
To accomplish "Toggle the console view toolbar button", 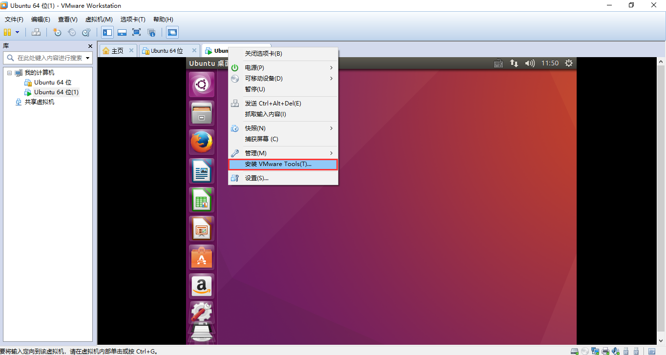I will coord(172,32).
